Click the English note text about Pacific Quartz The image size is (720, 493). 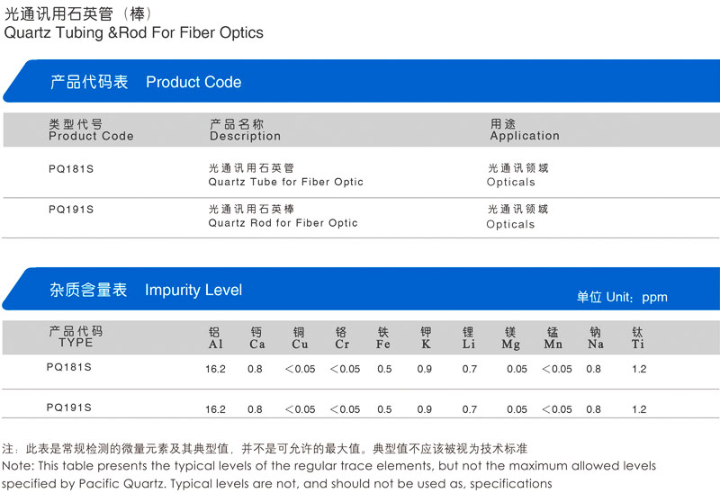click(x=328, y=475)
